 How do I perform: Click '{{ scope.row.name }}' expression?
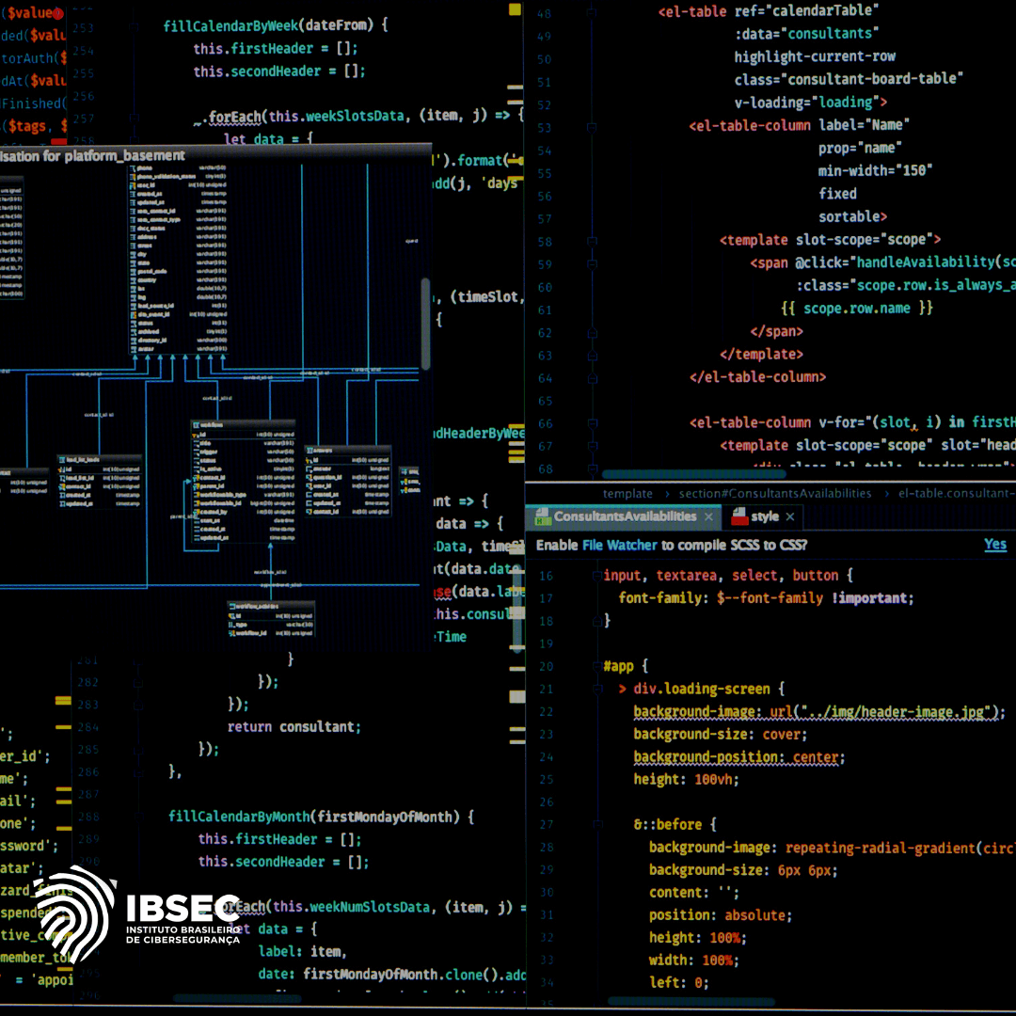coord(857,308)
